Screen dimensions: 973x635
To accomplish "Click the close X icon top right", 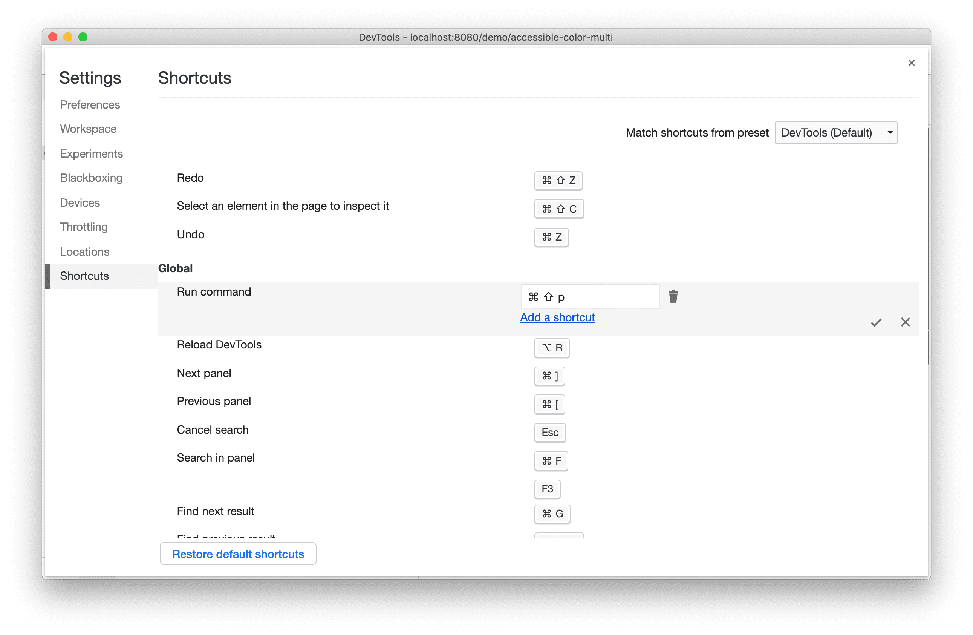I will pyautogui.click(x=911, y=63).
